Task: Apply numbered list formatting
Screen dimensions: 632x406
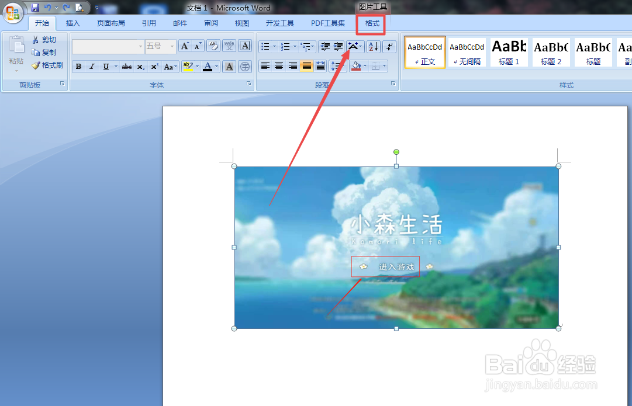Action: pyautogui.click(x=285, y=46)
